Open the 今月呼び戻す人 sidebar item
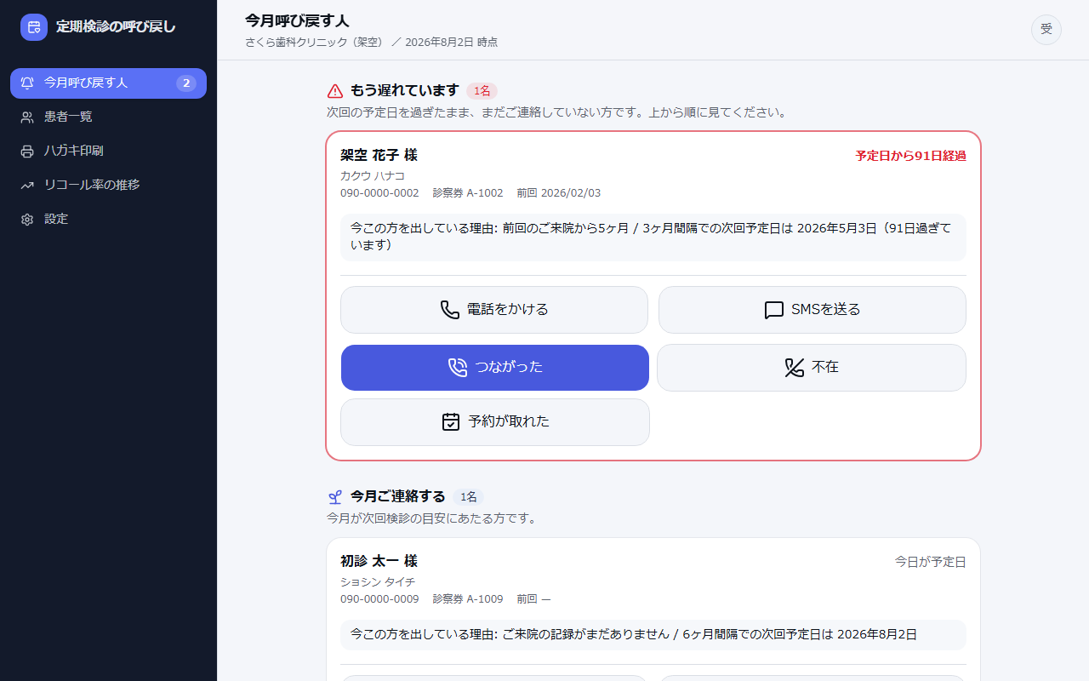Viewport: 1089px width, 681px height. coord(108,83)
